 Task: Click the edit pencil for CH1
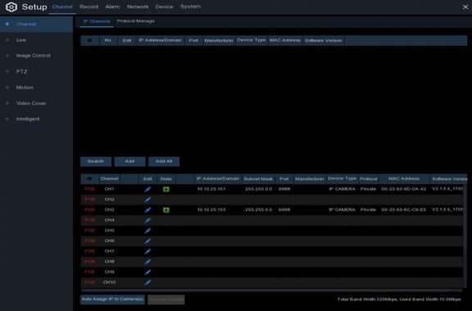tap(147, 189)
